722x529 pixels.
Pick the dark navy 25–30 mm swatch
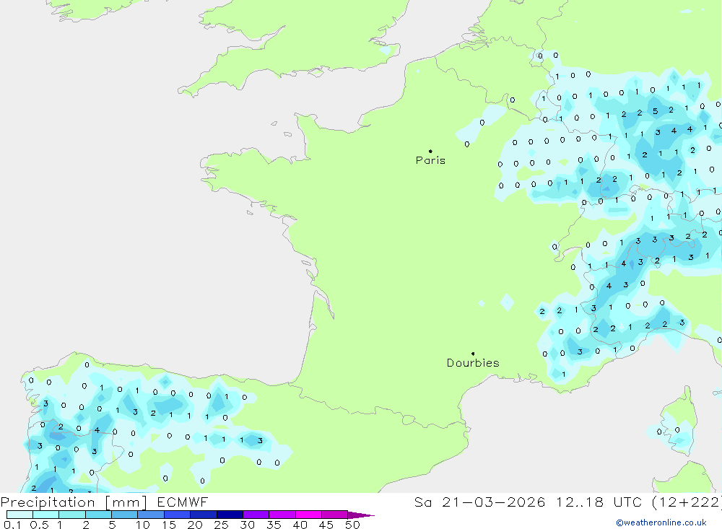tap(230, 515)
